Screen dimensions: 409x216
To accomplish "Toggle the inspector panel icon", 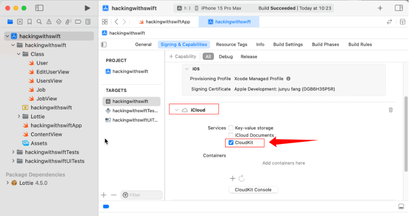I will [x=399, y=8].
